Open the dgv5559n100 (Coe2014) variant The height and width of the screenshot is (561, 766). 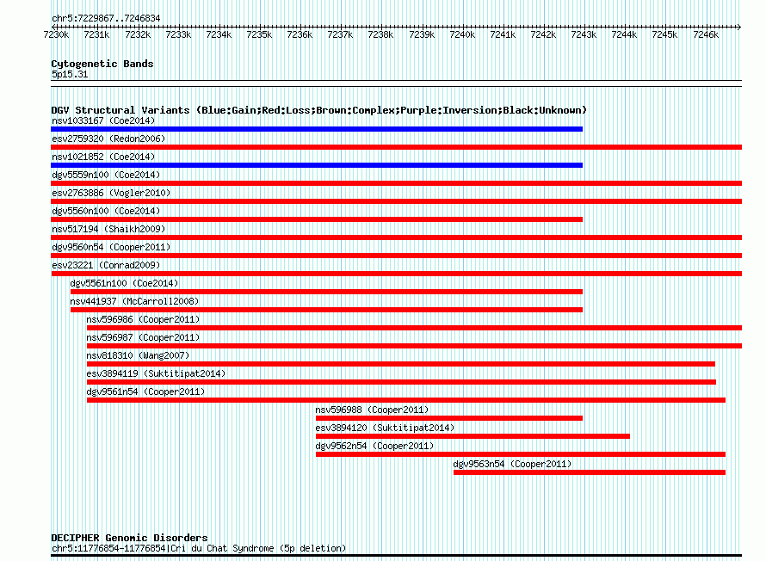pyautogui.click(x=106, y=175)
